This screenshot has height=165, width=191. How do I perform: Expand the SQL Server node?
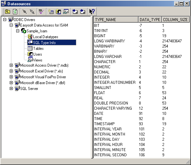click(11, 88)
